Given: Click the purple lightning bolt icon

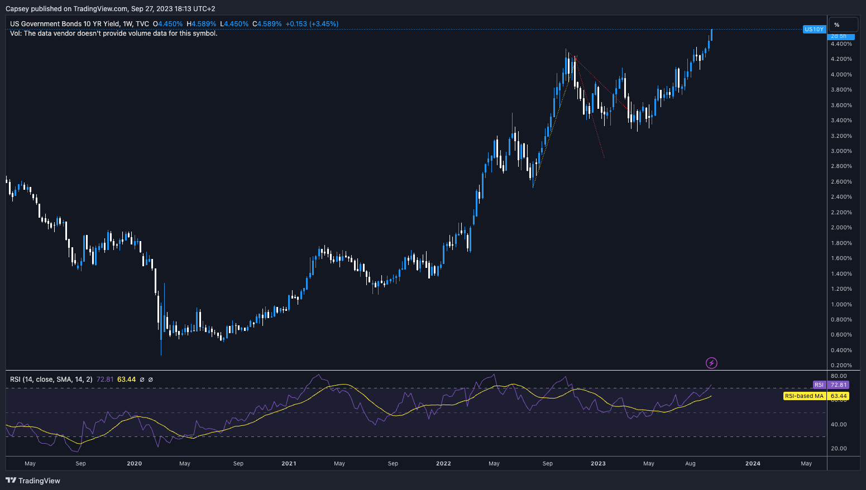Looking at the screenshot, I should tap(711, 363).
